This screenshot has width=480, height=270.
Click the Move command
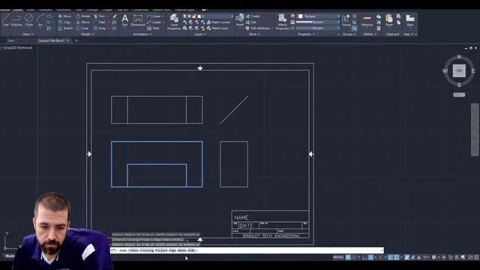(64, 16)
